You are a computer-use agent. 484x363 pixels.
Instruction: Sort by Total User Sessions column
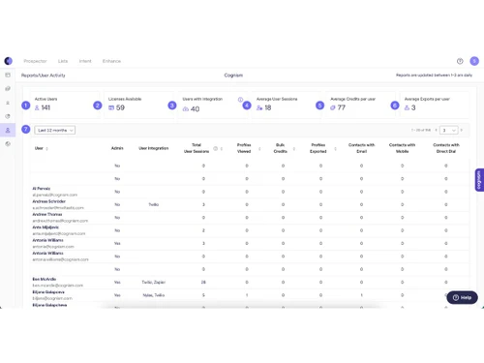(x=222, y=148)
